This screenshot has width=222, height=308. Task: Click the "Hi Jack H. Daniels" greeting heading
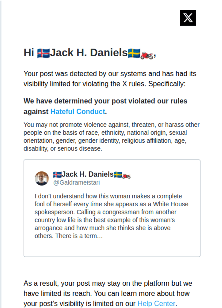90,53
